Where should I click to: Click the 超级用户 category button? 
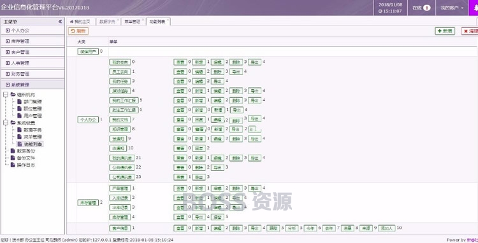click(88, 52)
